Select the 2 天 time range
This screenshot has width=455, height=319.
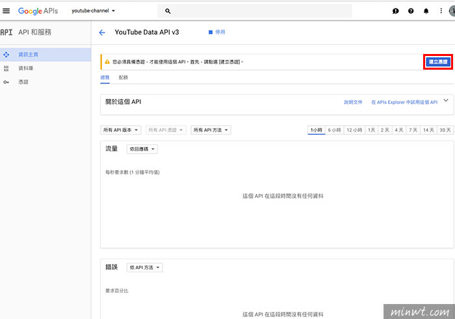point(385,130)
